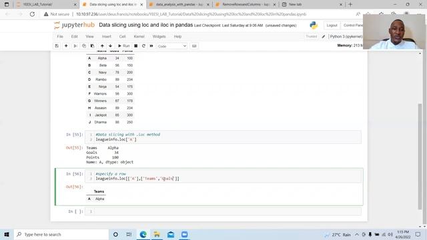
Task: Open the Kernel menu
Action: pos(139,37)
